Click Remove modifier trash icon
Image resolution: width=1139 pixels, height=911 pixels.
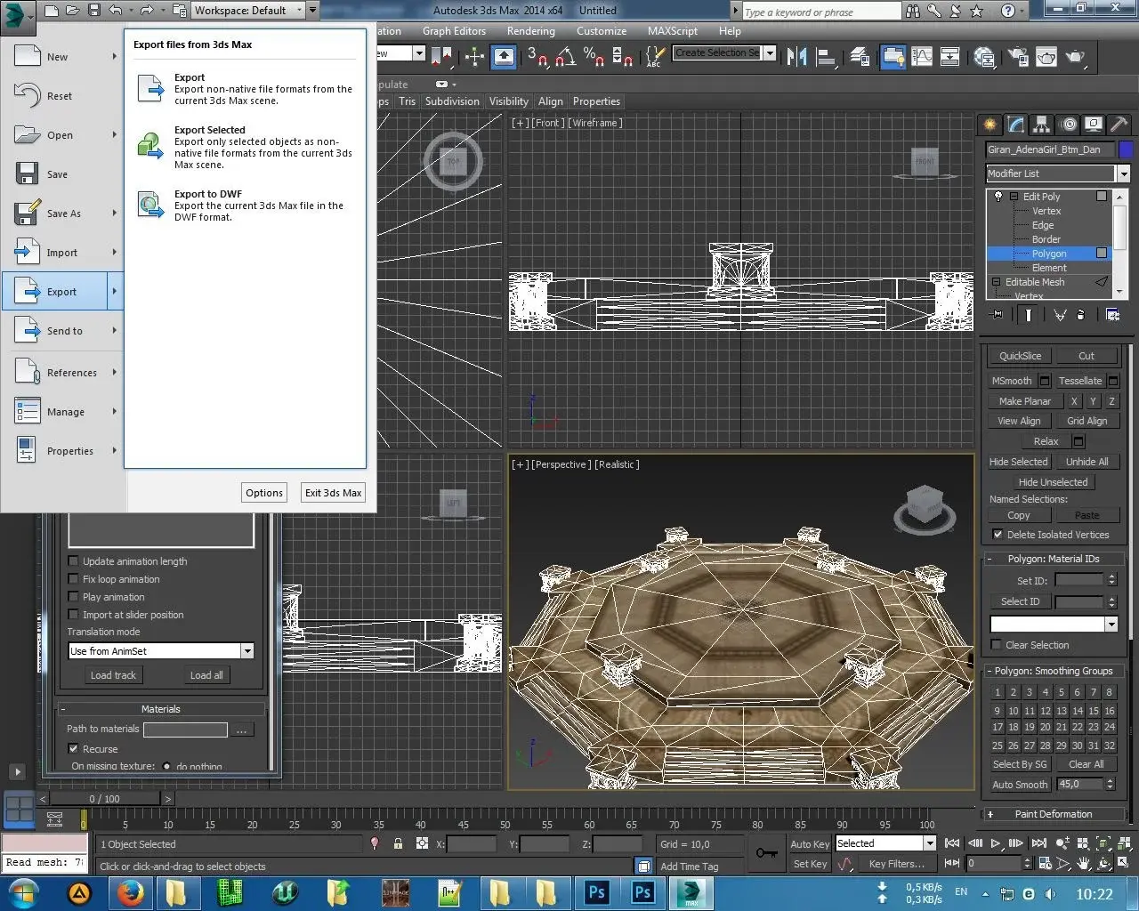coord(1080,315)
